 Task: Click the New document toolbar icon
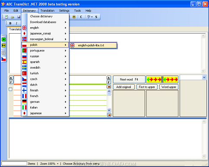tap(6, 17)
